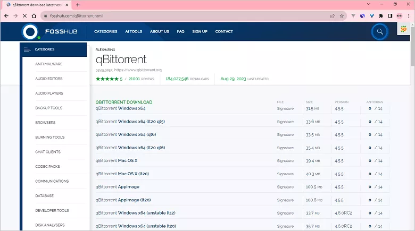Click the purple round extension icon
The image size is (415, 231).
click(x=362, y=16)
